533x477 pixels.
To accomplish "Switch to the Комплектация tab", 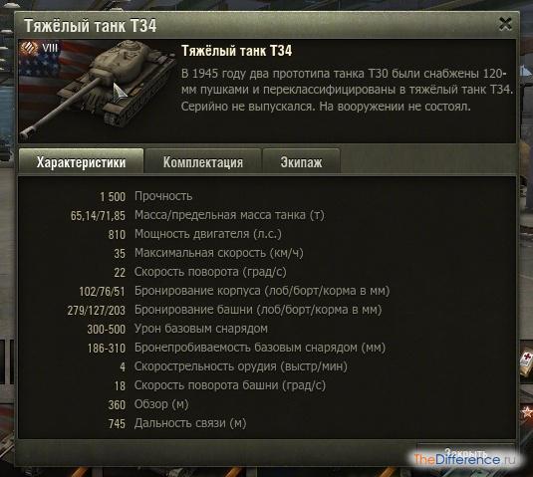I will click(203, 162).
